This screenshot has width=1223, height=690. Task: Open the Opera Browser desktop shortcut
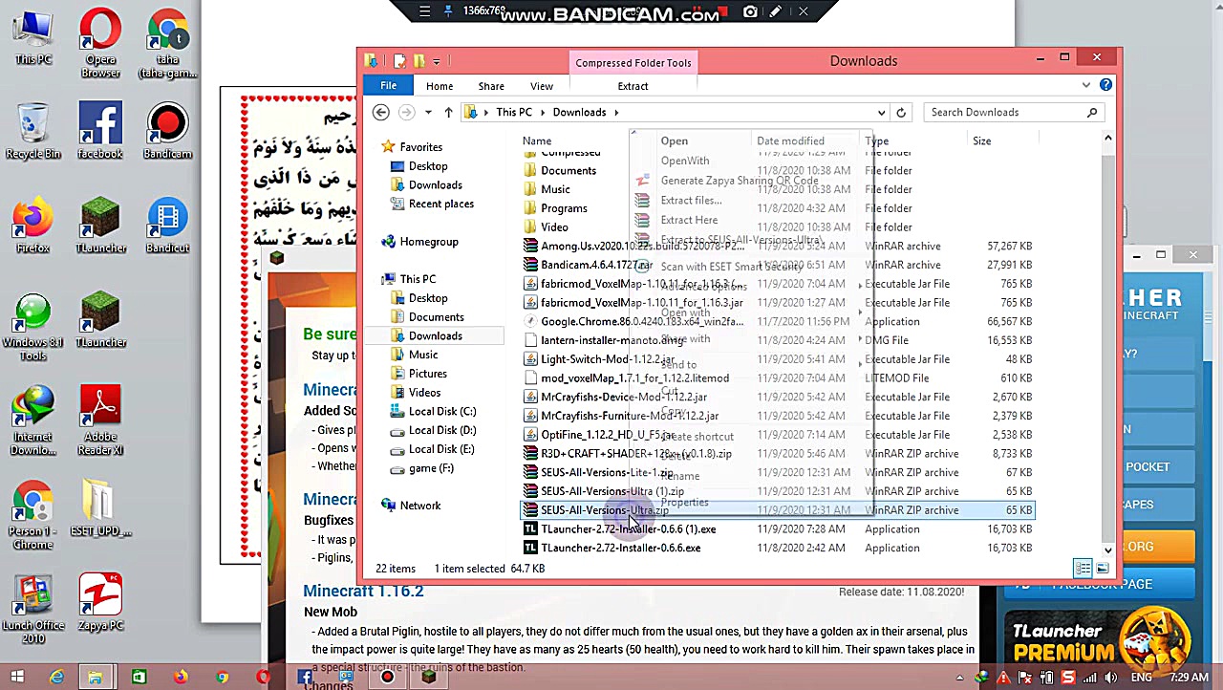coord(100,43)
